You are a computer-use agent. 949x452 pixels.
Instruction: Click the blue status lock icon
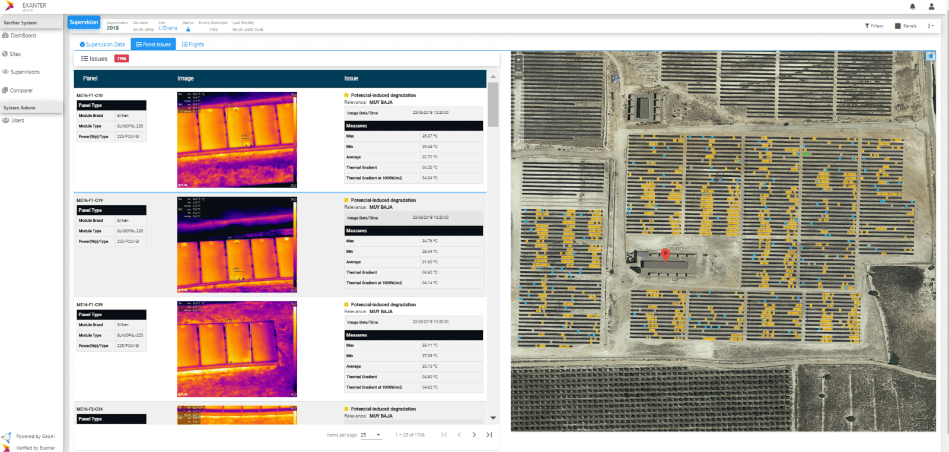[188, 29]
